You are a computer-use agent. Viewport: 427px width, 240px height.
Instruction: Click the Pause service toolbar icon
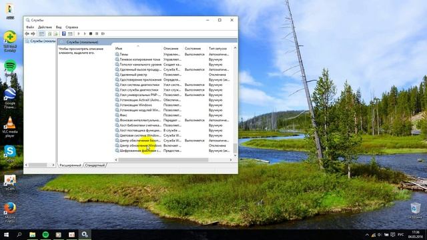(x=97, y=34)
